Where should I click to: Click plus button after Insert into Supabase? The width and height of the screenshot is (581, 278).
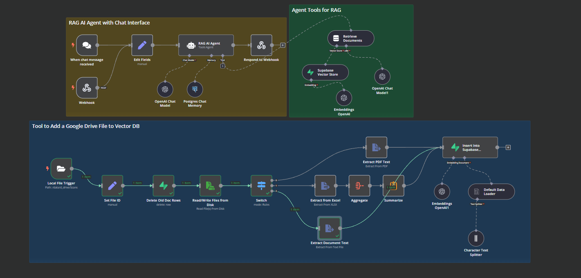[x=508, y=148]
